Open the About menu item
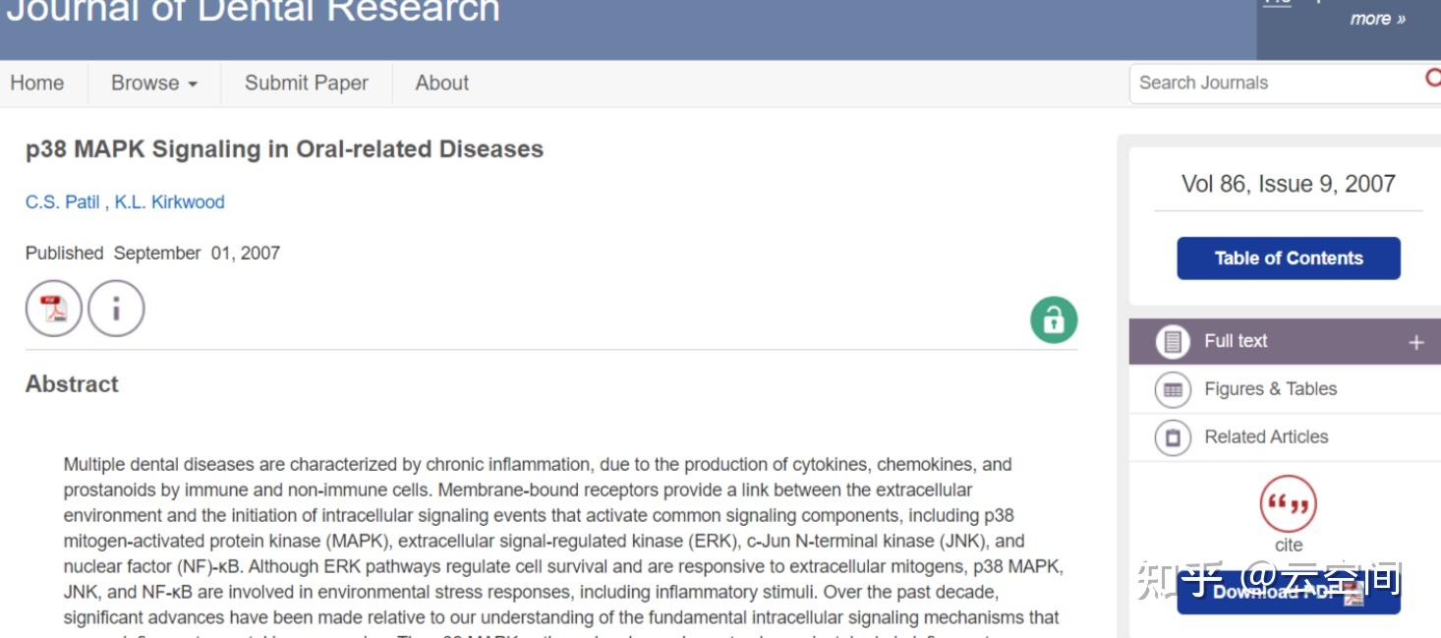The height and width of the screenshot is (638, 1441). 441,84
